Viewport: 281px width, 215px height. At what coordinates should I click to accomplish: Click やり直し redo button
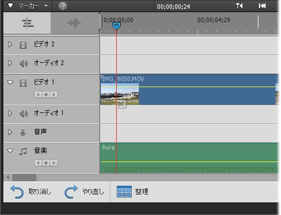(84, 192)
